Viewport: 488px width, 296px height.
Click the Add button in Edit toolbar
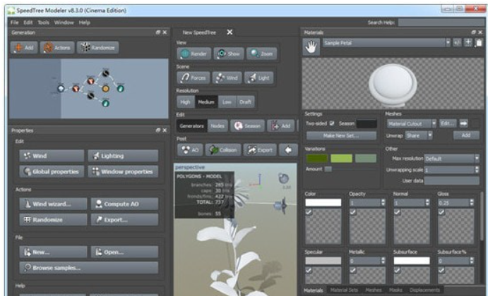click(x=281, y=125)
